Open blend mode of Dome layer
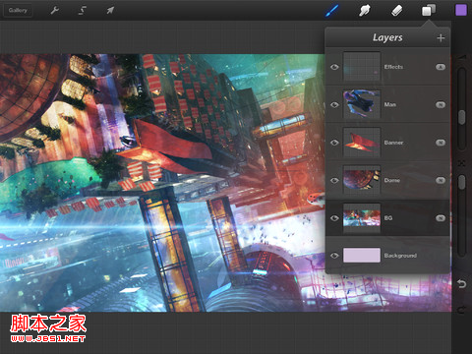Viewport: 472px width, 354px height. (441, 180)
